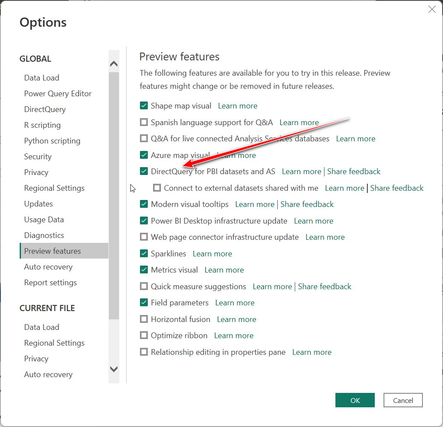Toggle Metrics visual checkbox

click(144, 269)
